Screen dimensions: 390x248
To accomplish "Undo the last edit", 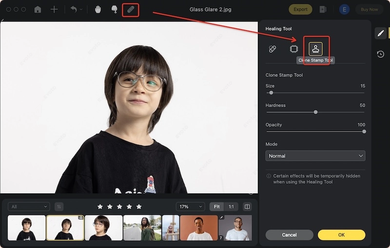I will tap(74, 9).
